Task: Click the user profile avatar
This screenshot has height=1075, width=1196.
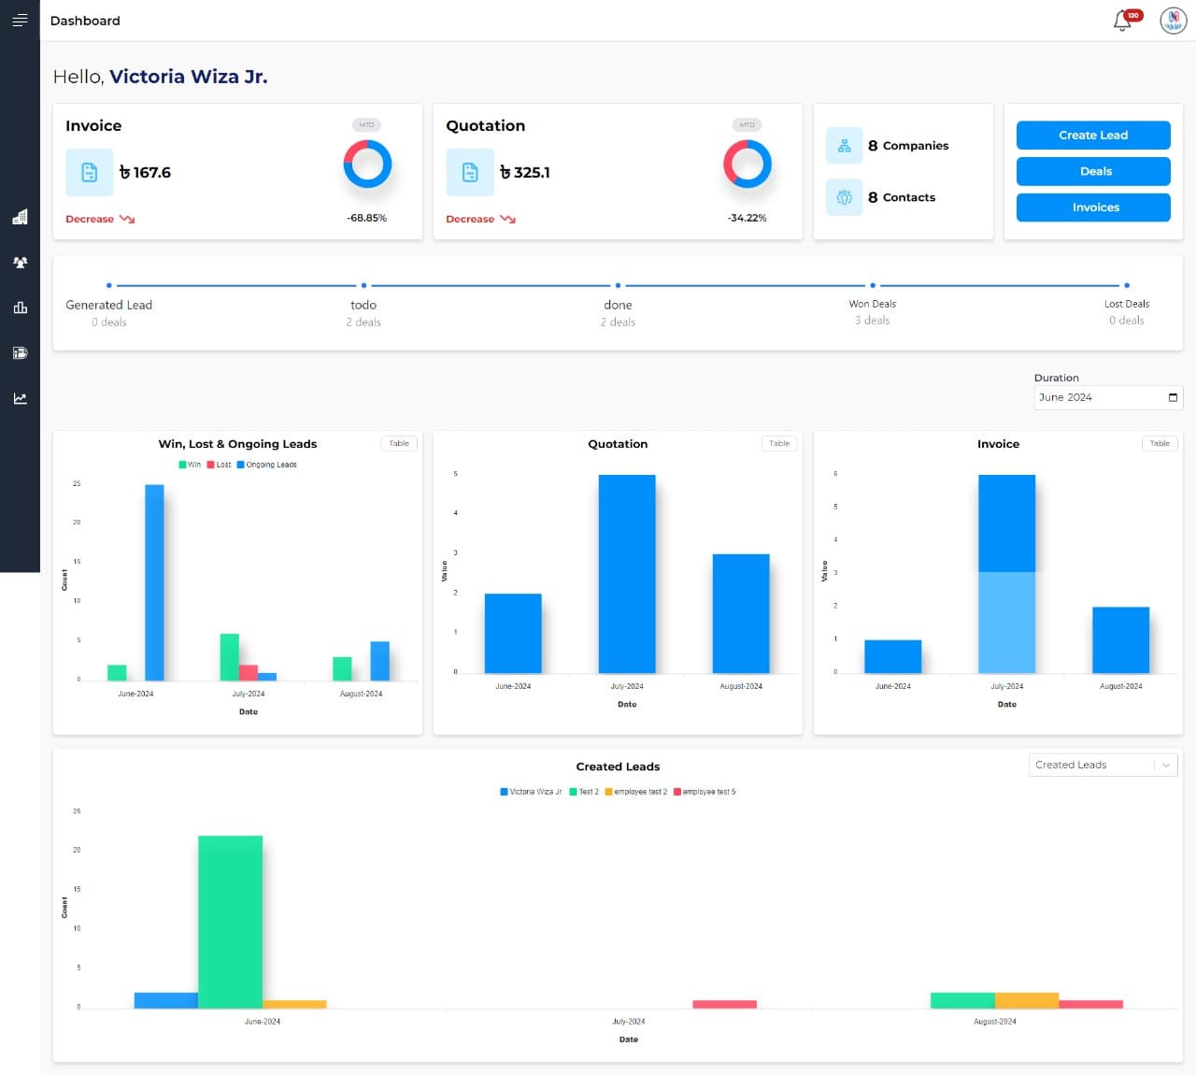Action: (1173, 21)
